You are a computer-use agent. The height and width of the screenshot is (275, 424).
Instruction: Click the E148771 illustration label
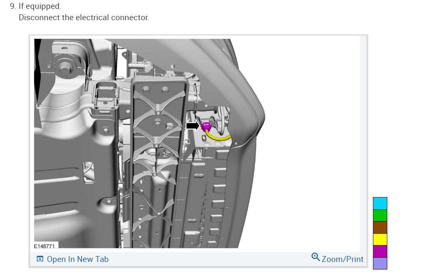point(44,246)
